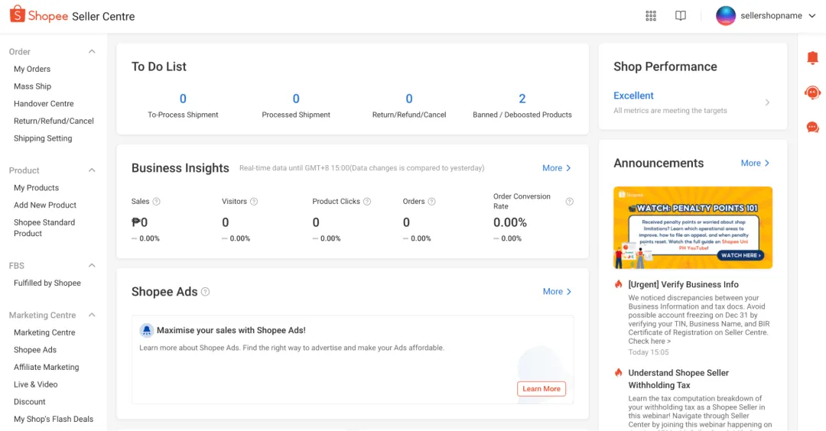The width and height of the screenshot is (826, 431).
Task: Open the sellershopname account menu
Action: pos(759,16)
